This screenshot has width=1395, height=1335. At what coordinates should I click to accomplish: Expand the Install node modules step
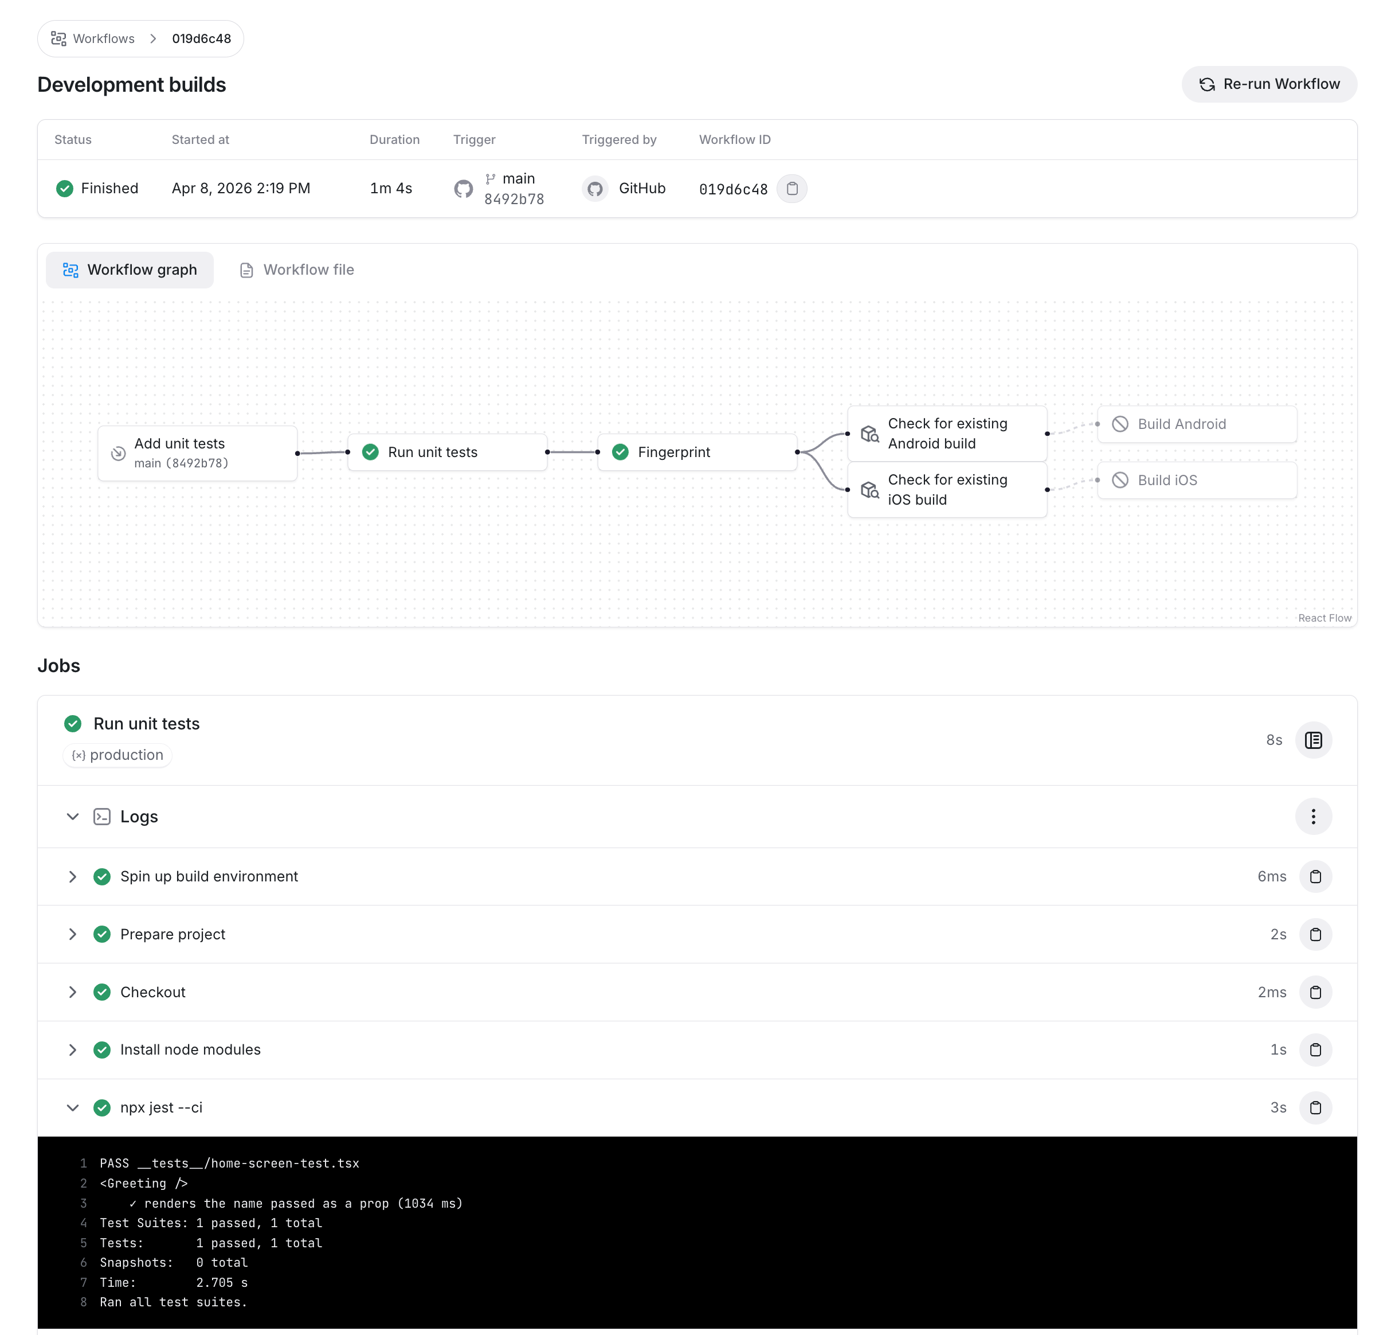[x=73, y=1049]
